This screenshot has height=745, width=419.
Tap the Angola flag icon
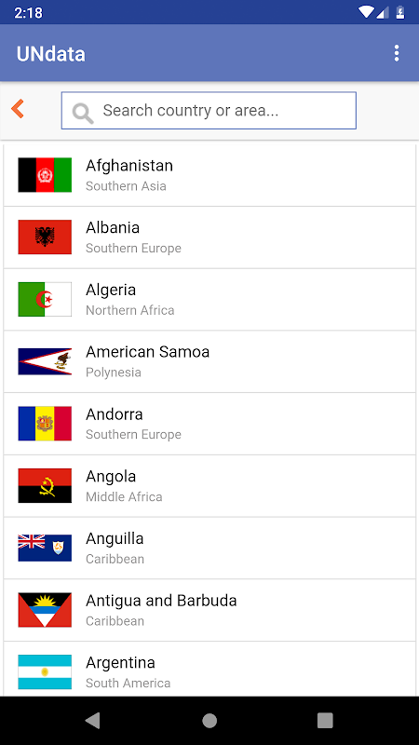coord(45,486)
